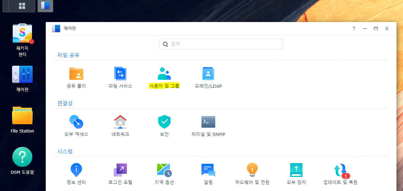Minimize the 제어판 window

(x=365, y=29)
